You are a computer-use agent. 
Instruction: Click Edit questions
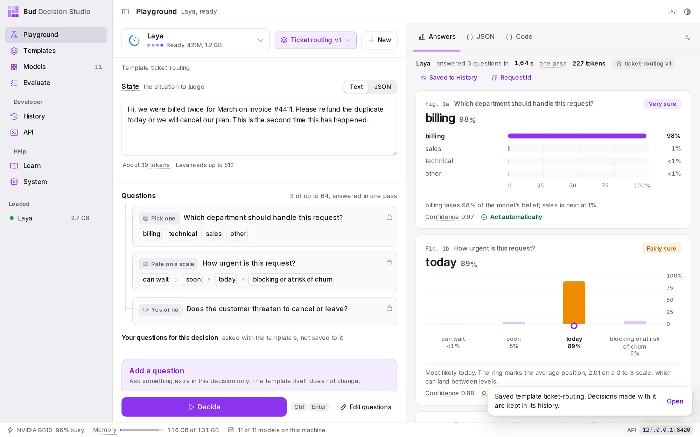click(366, 407)
